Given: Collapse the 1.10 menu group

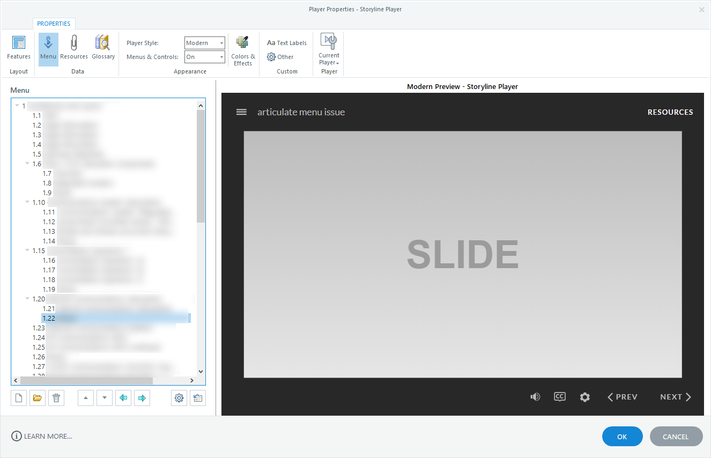Looking at the screenshot, I should click(27, 202).
